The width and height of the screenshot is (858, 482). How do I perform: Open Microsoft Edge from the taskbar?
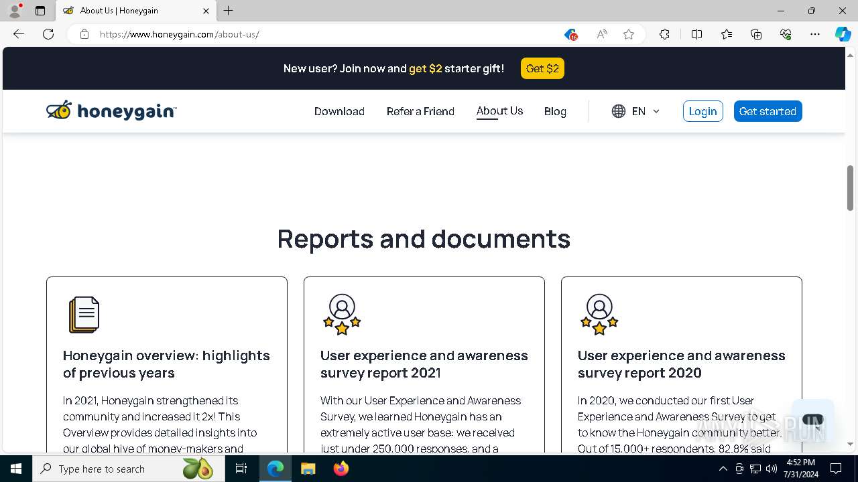point(275,469)
